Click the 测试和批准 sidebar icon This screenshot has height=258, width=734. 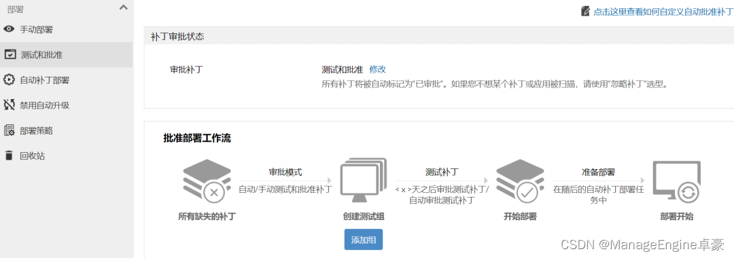(x=10, y=55)
